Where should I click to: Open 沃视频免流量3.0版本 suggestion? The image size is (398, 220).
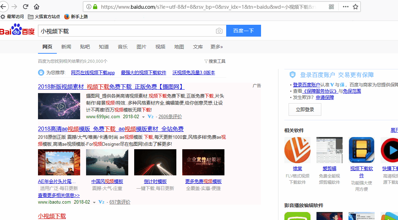[194, 73]
